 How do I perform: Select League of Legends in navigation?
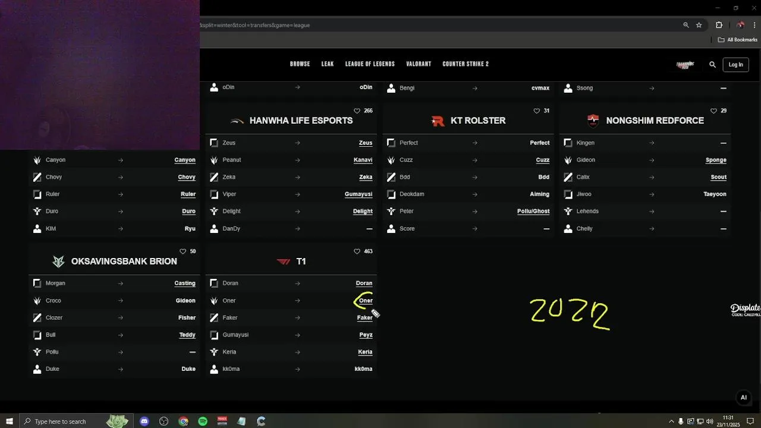(370, 64)
